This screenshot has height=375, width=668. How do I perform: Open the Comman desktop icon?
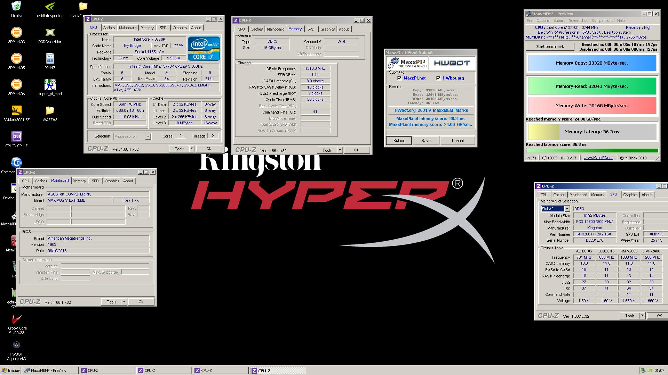[x=16, y=162]
